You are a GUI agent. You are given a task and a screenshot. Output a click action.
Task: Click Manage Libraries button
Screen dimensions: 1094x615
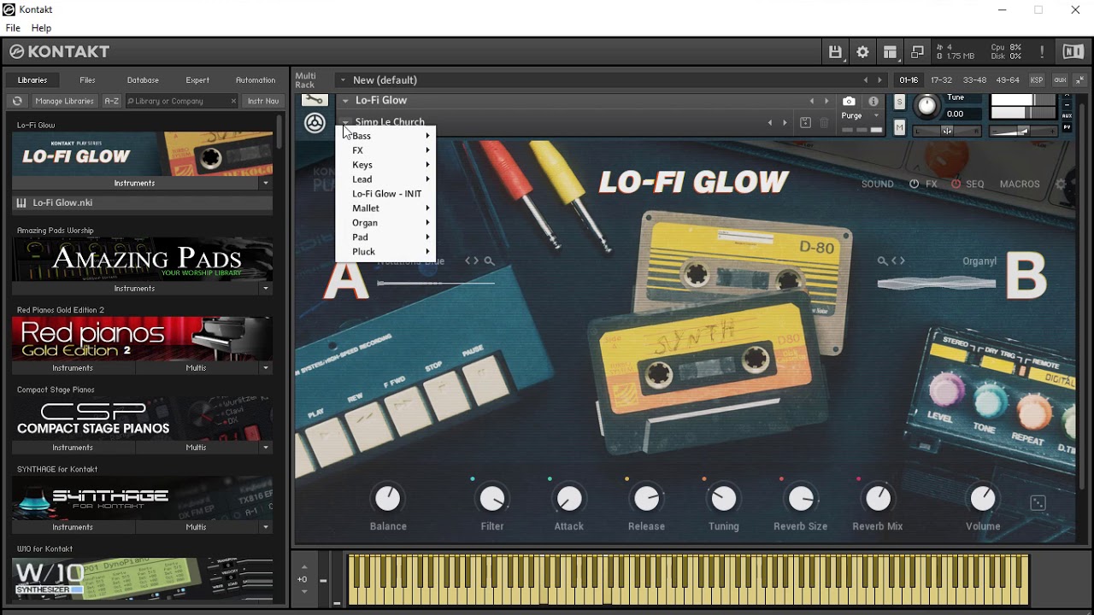(x=64, y=101)
